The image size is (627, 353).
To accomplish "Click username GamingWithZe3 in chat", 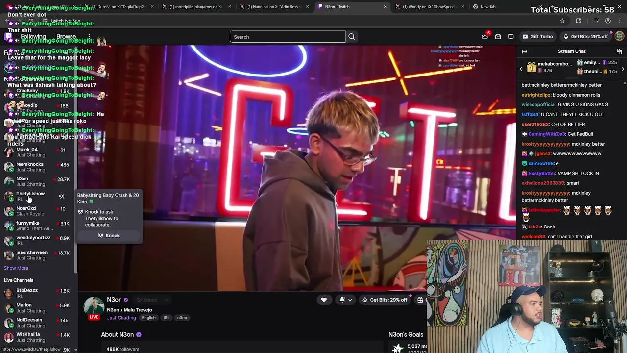I will [547, 134].
